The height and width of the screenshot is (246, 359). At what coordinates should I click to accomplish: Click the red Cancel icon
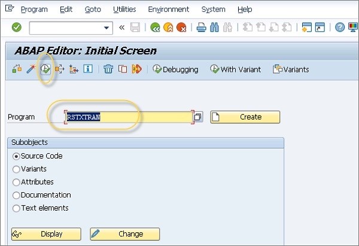pos(181,28)
